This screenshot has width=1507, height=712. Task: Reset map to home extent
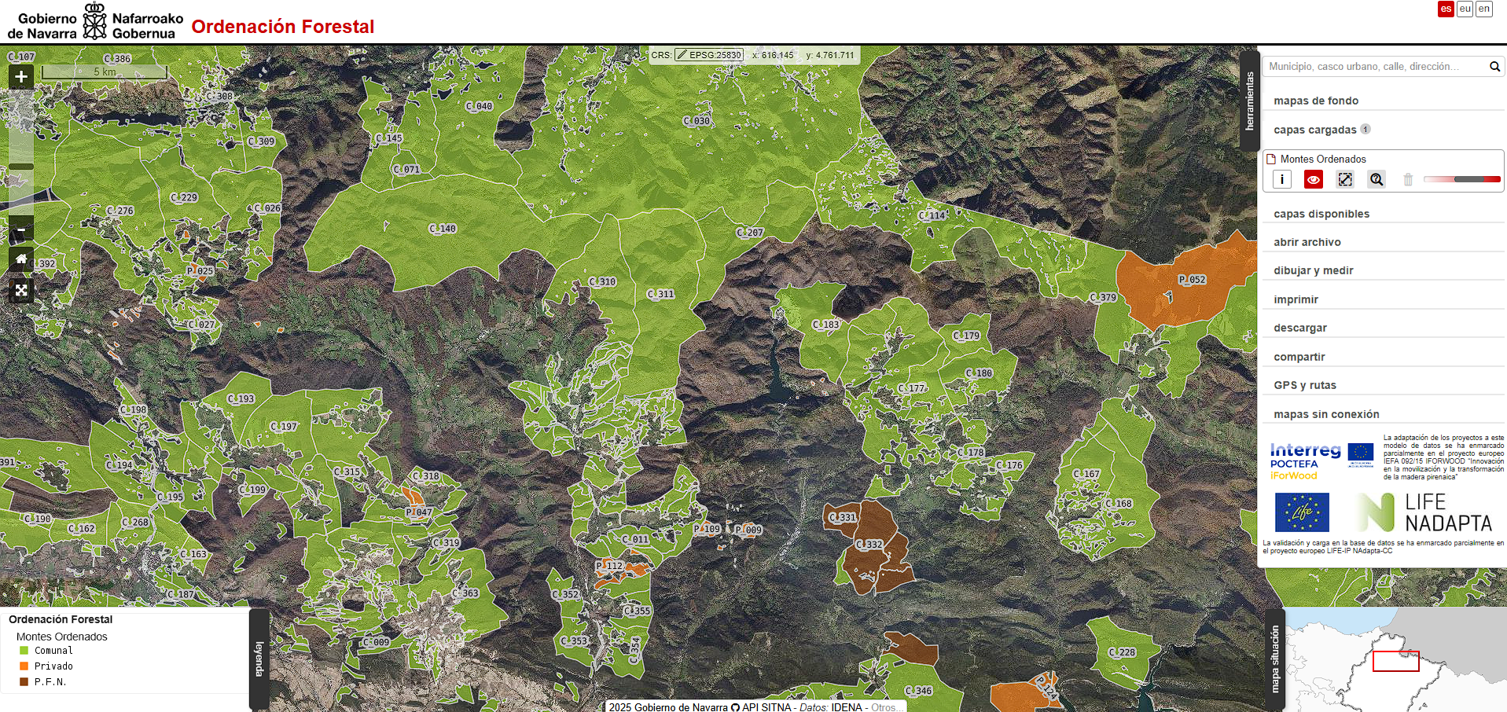[x=21, y=259]
